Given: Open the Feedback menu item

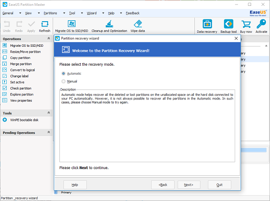Looking at the screenshot, I should pyautogui.click(x=133, y=13).
